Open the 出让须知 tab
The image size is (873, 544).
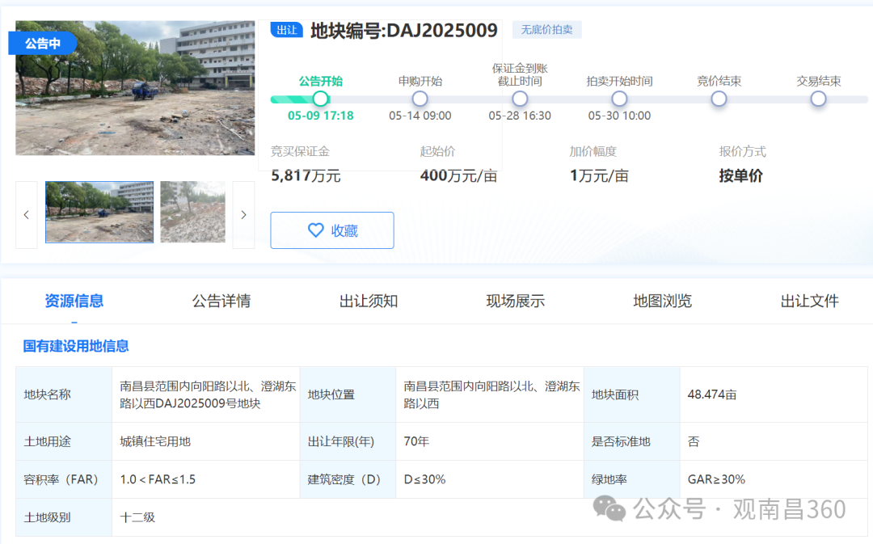coord(368,302)
